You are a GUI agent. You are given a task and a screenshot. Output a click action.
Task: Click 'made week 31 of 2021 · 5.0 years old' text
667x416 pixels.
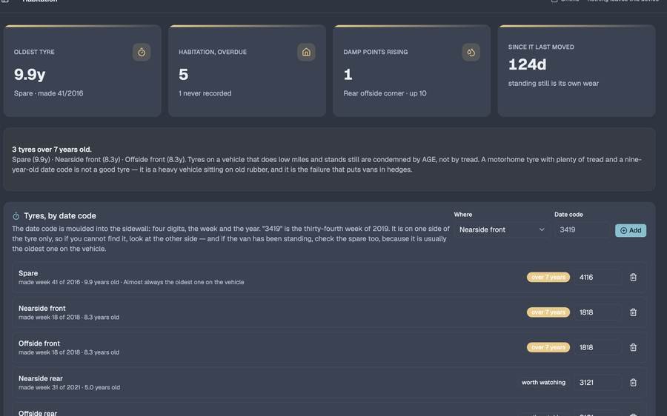pyautogui.click(x=69, y=388)
